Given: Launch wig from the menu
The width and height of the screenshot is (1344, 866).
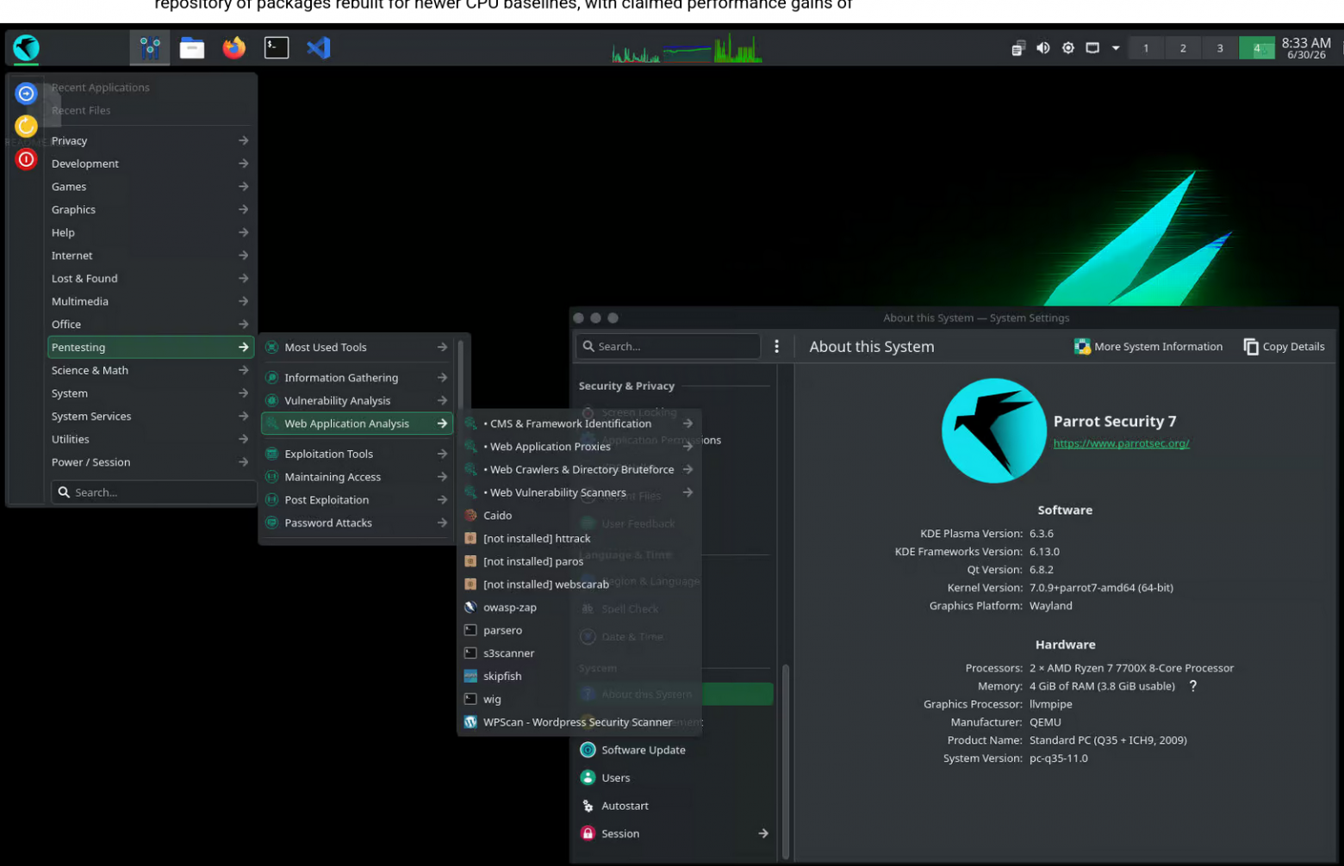Looking at the screenshot, I should point(579,699).
